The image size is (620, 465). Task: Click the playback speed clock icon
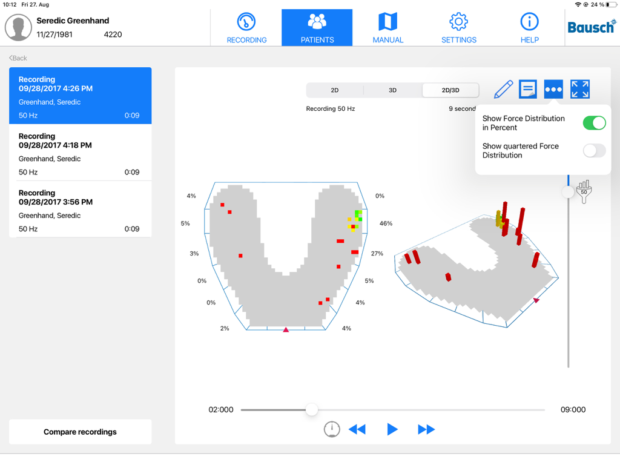pyautogui.click(x=332, y=429)
